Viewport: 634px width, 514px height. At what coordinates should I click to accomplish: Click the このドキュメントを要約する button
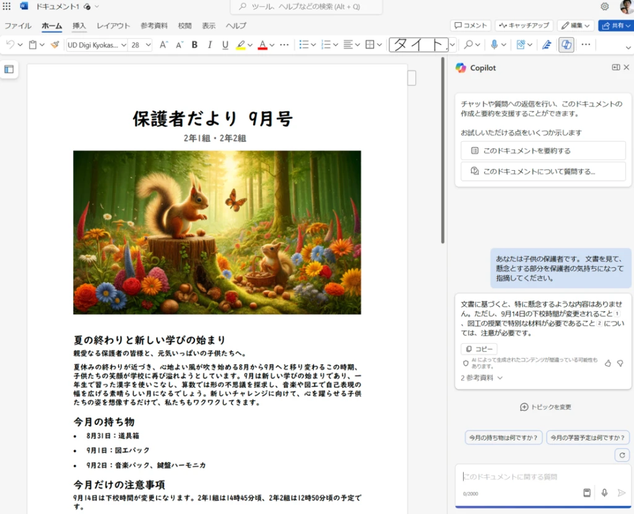pos(543,150)
